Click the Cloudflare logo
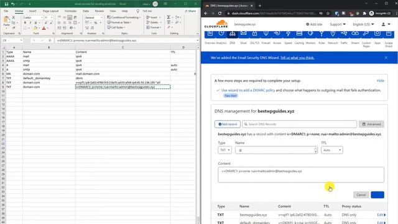Viewport: 398px width, 224px height. 216,24
